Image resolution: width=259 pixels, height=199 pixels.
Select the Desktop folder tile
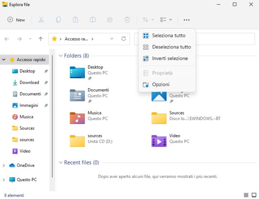point(89,72)
